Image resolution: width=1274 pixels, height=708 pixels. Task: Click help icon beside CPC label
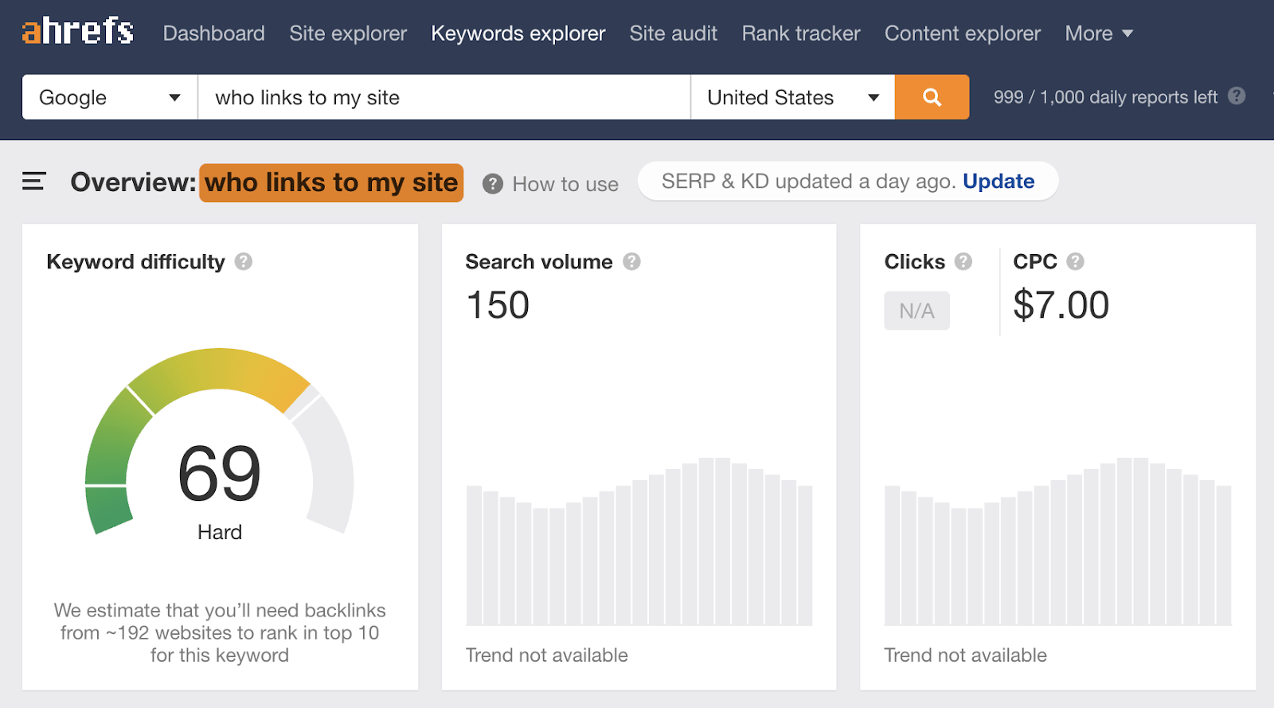click(x=1075, y=261)
